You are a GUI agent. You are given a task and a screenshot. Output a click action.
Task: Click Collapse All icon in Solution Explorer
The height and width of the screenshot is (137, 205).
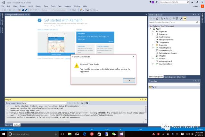pos(174,19)
